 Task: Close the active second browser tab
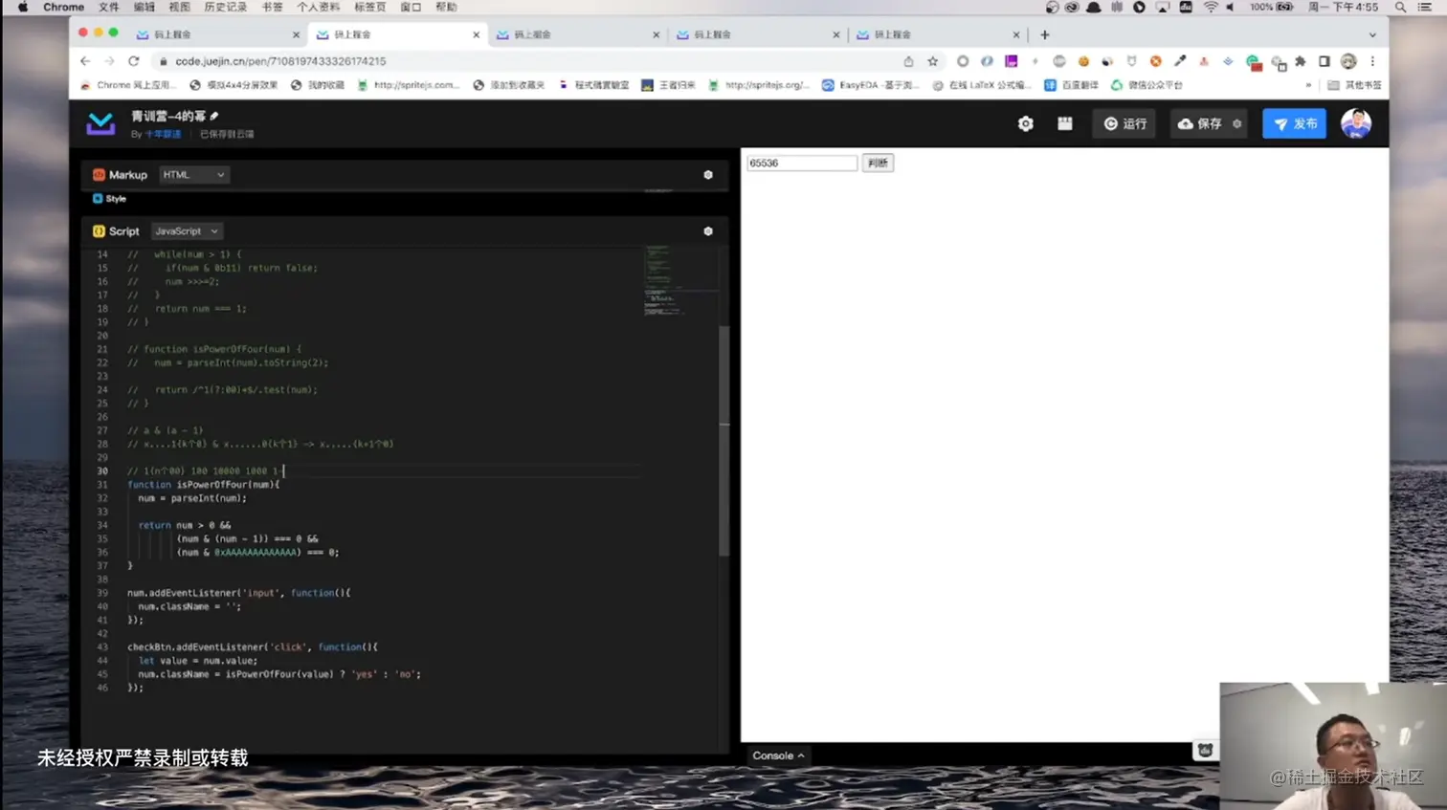click(476, 34)
